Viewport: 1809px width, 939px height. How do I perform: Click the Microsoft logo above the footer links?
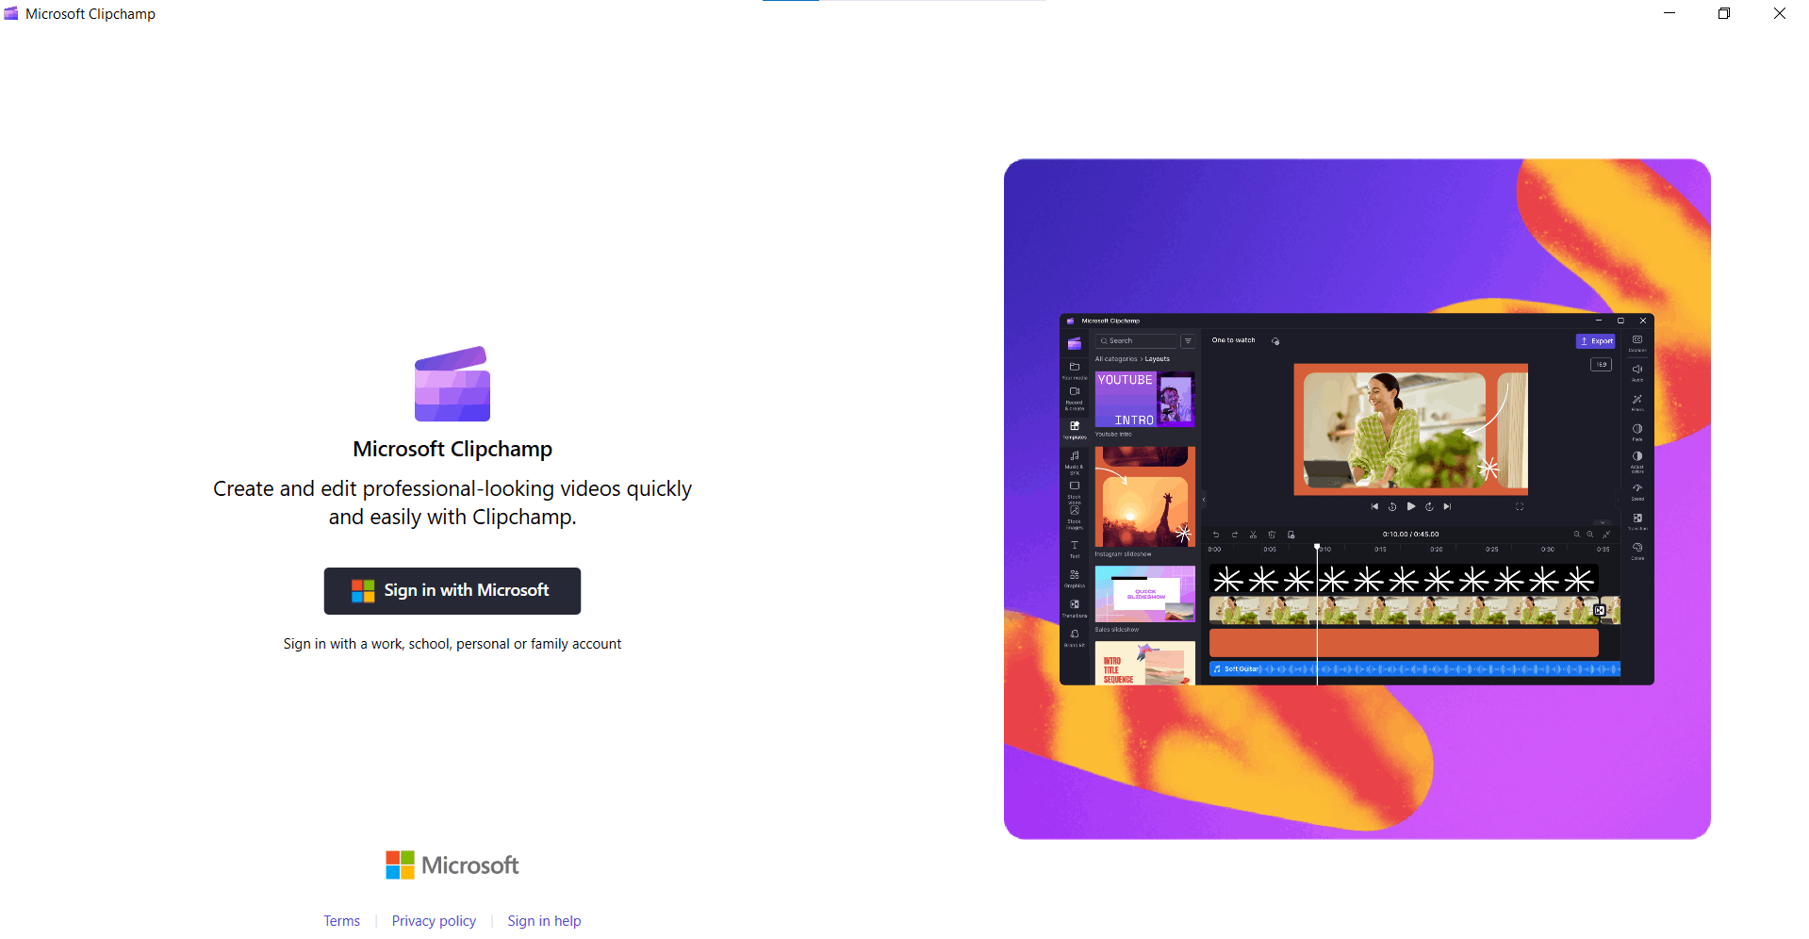(452, 865)
